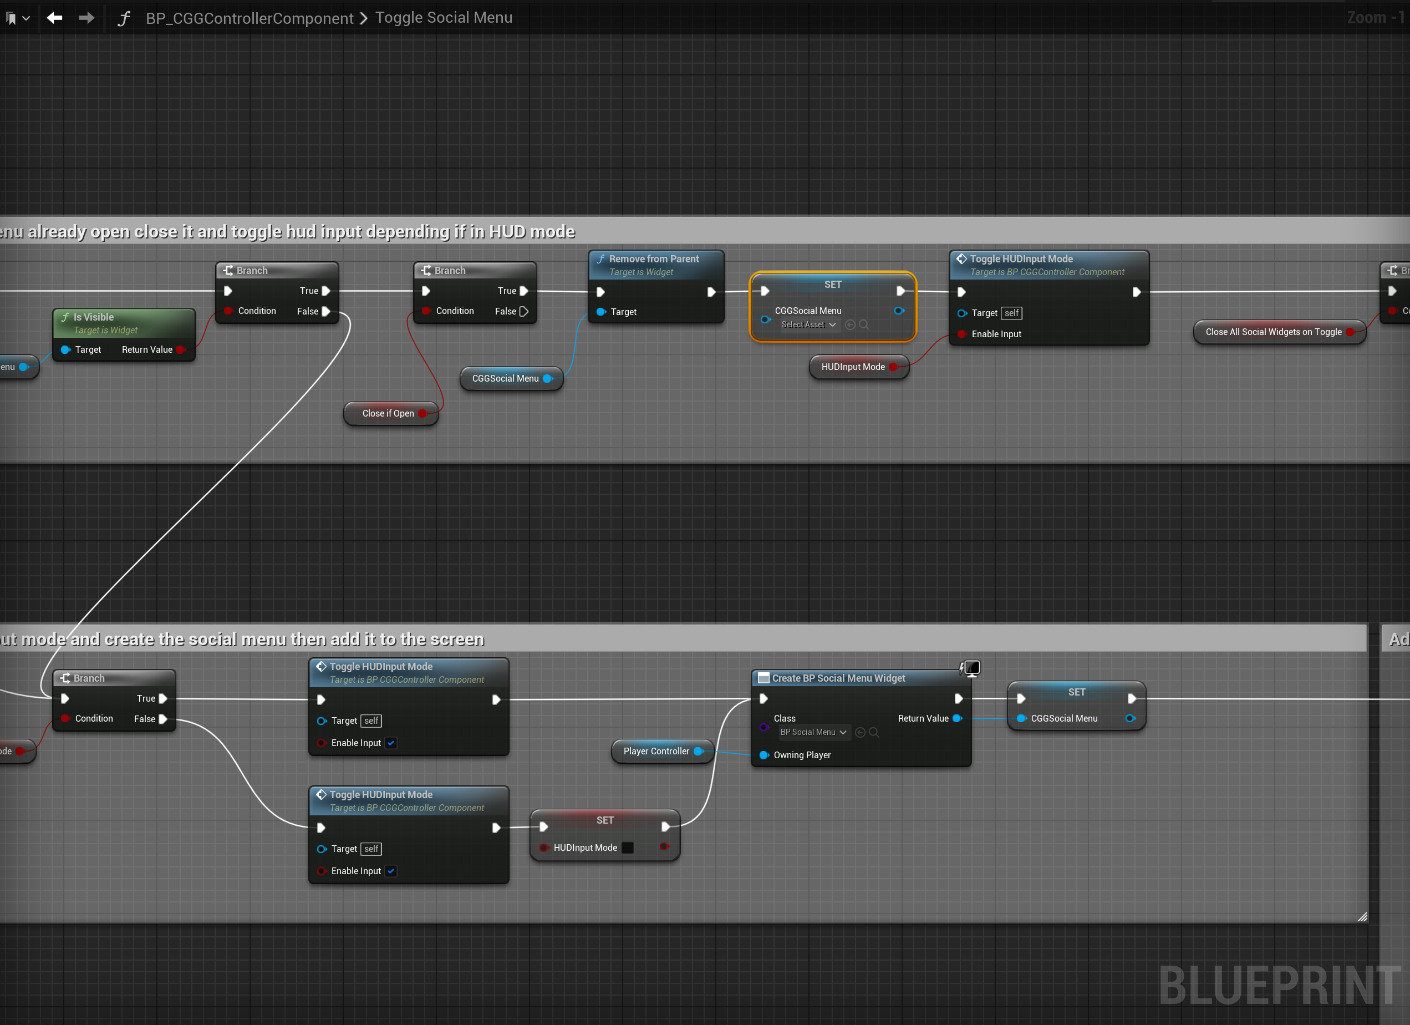Click use-selected arrow icon on SET CGGSocial Menu
The height and width of the screenshot is (1025, 1410).
pos(850,324)
